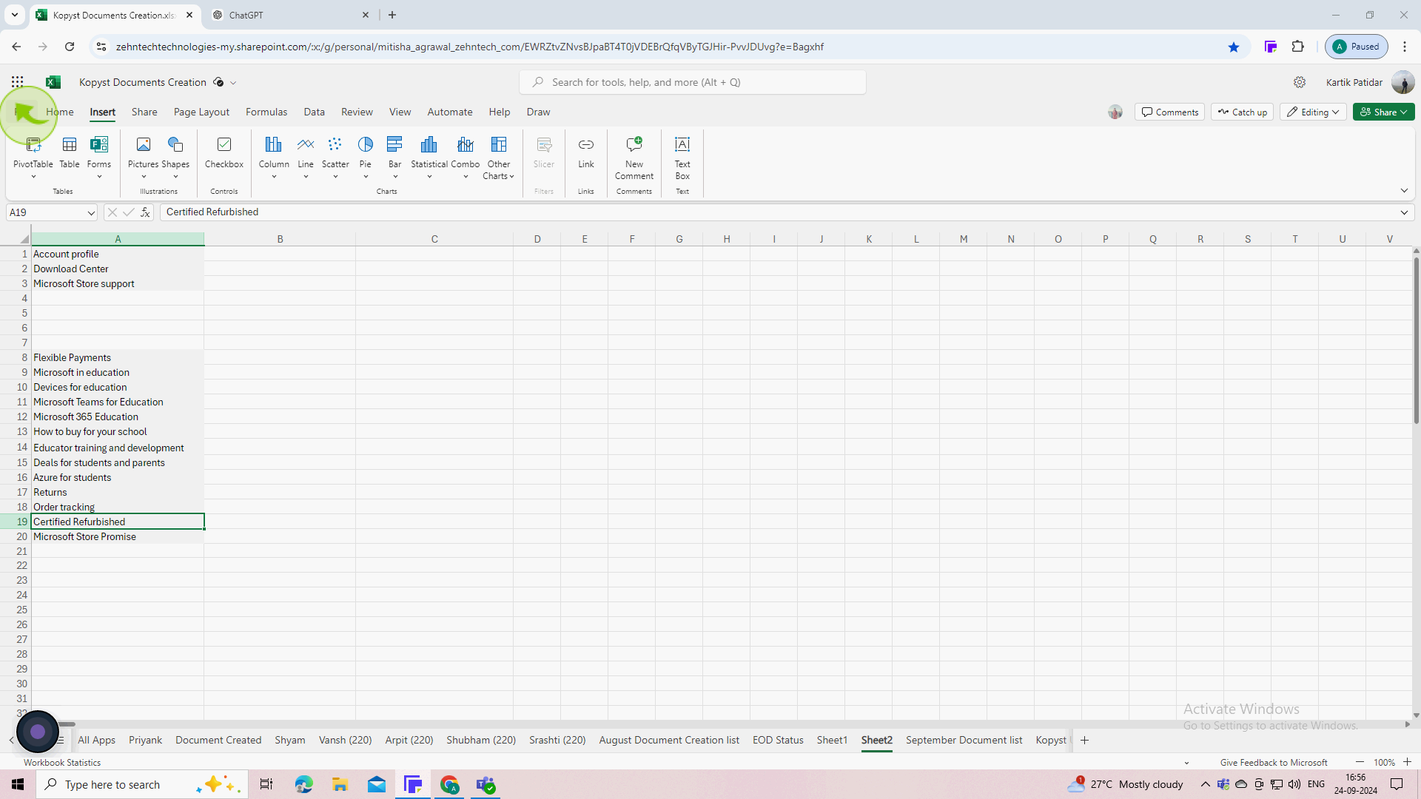The width and height of the screenshot is (1421, 799).
Task: Open the browser tab search dropdown
Action: (14, 15)
